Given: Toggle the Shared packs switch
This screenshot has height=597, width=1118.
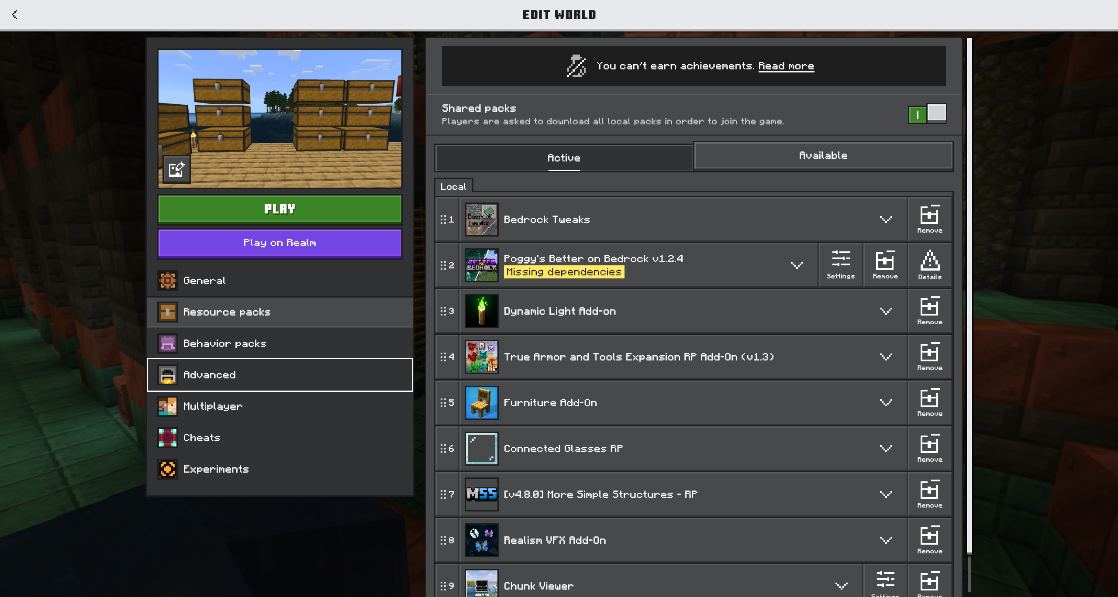Looking at the screenshot, I should tap(927, 114).
